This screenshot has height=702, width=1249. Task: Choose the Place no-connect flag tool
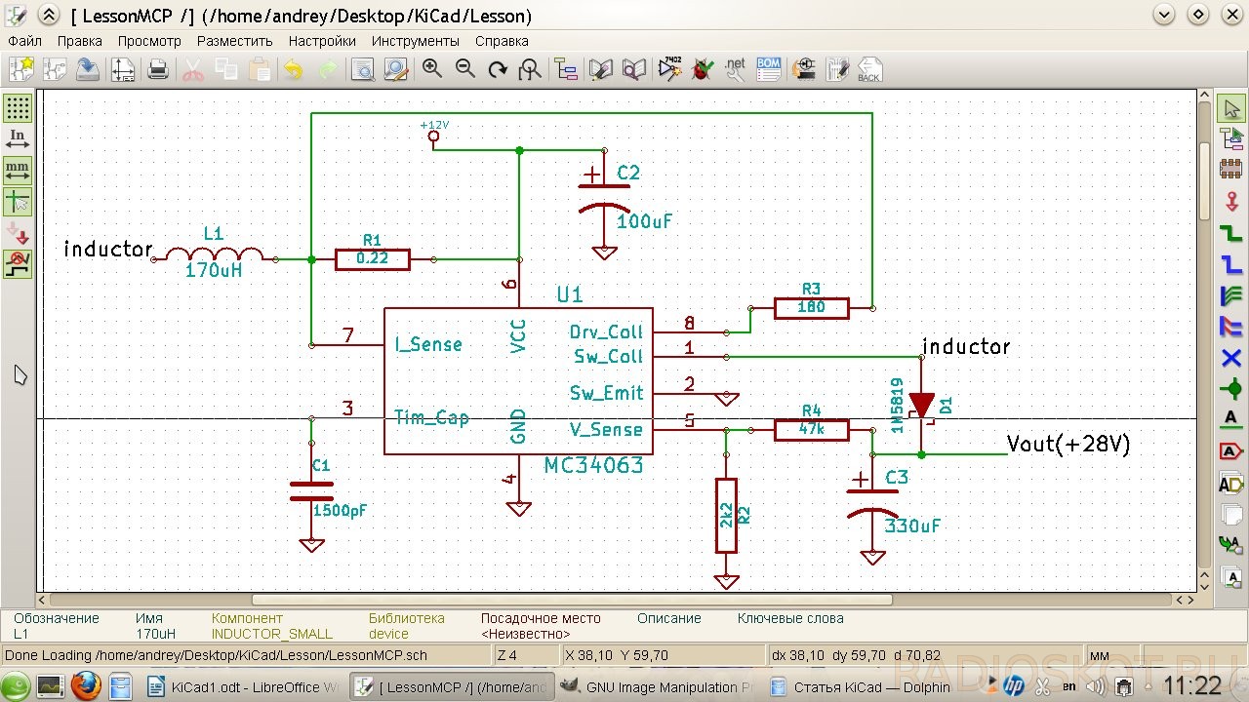[x=1231, y=358]
